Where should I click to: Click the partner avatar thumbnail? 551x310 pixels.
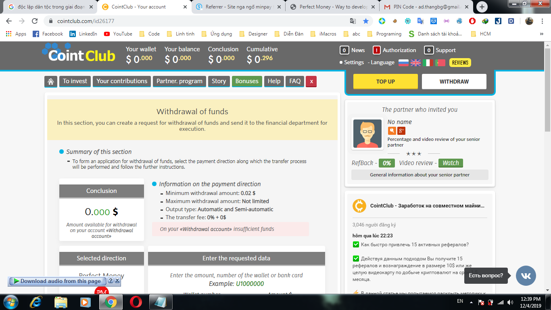coord(367,134)
